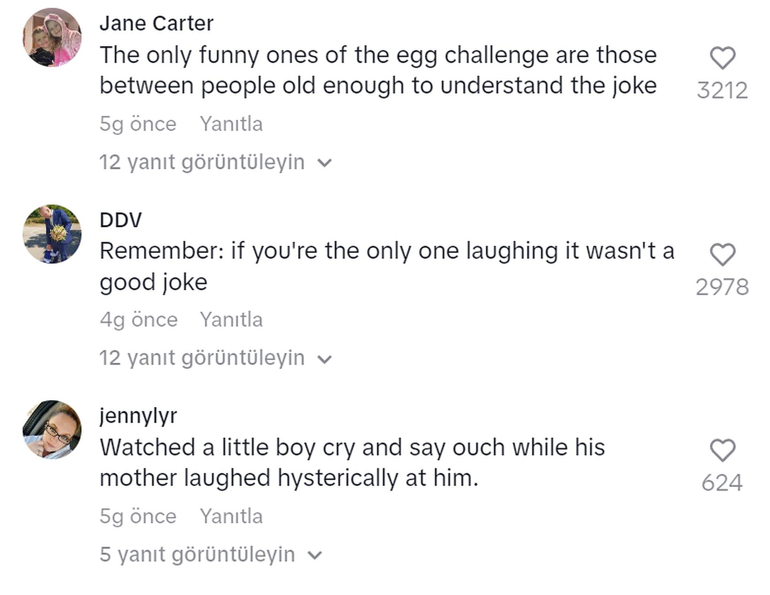This screenshot has height=595, width=770.
Task: Click the 2978 like count
Action: coord(722,287)
